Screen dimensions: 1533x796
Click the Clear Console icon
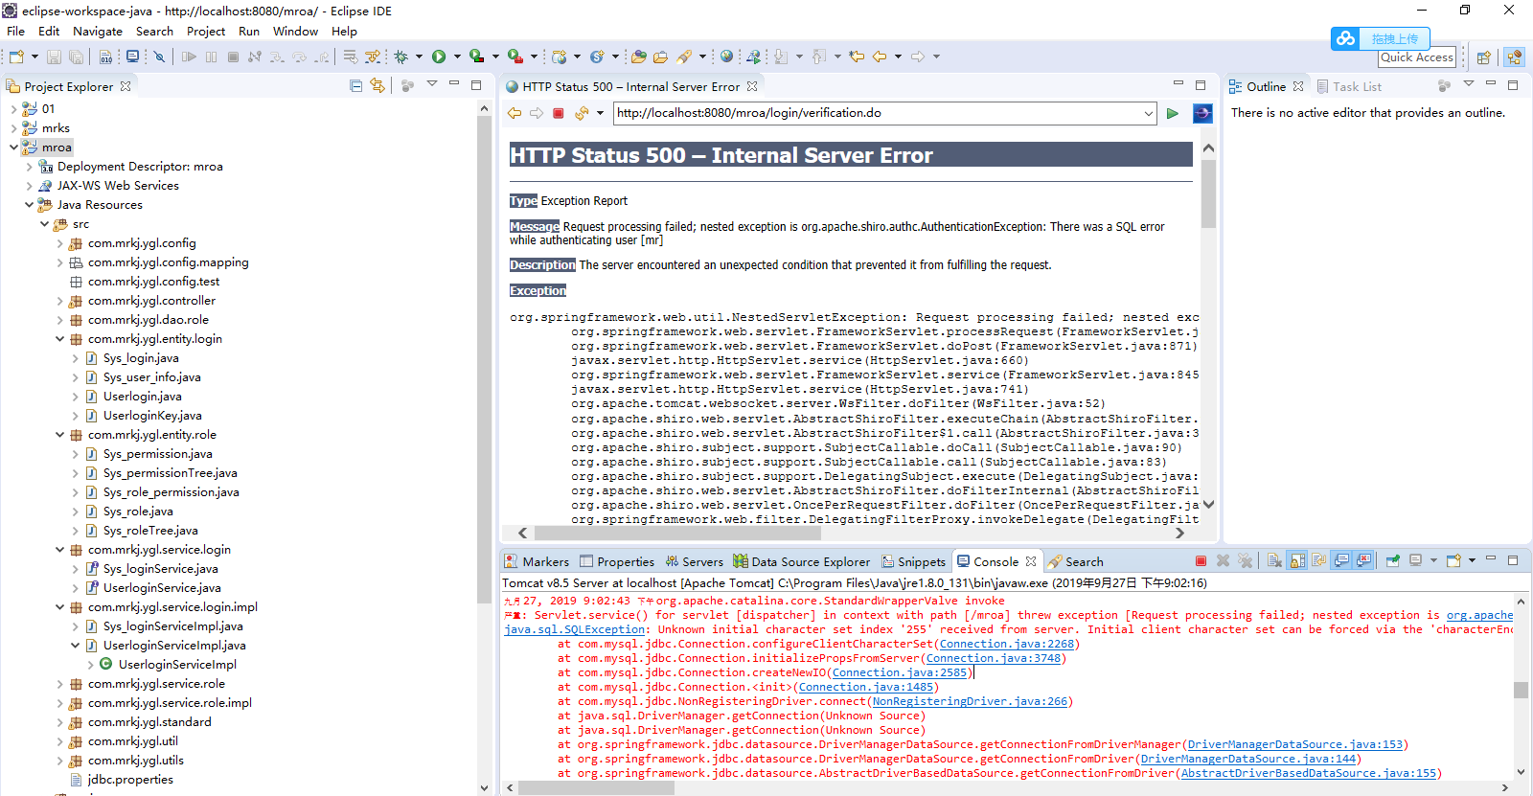click(x=1274, y=561)
